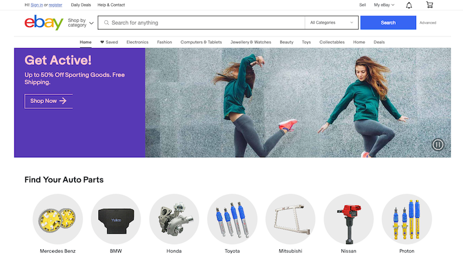
Task: Open Fashion category tab
Action: (x=164, y=42)
